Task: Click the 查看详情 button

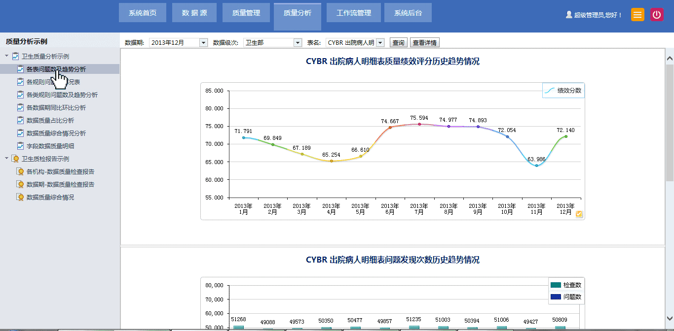Action: [425, 43]
